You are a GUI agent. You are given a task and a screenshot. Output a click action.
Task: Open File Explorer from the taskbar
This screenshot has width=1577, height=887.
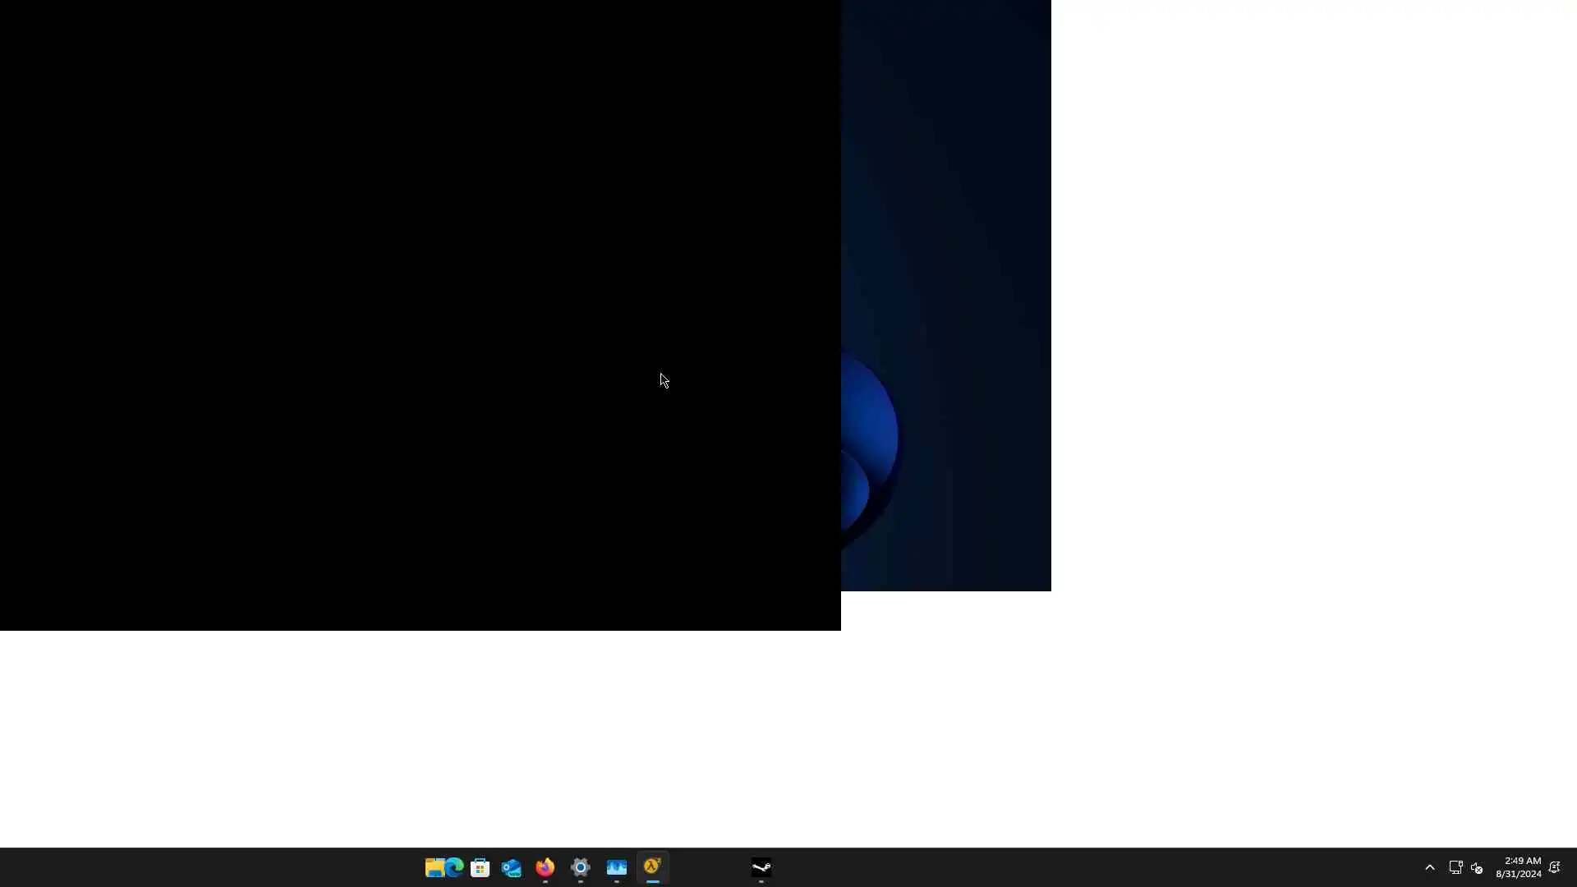[x=434, y=867]
